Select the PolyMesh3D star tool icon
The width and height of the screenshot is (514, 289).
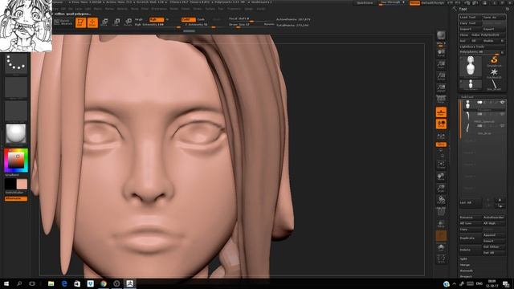[494, 73]
